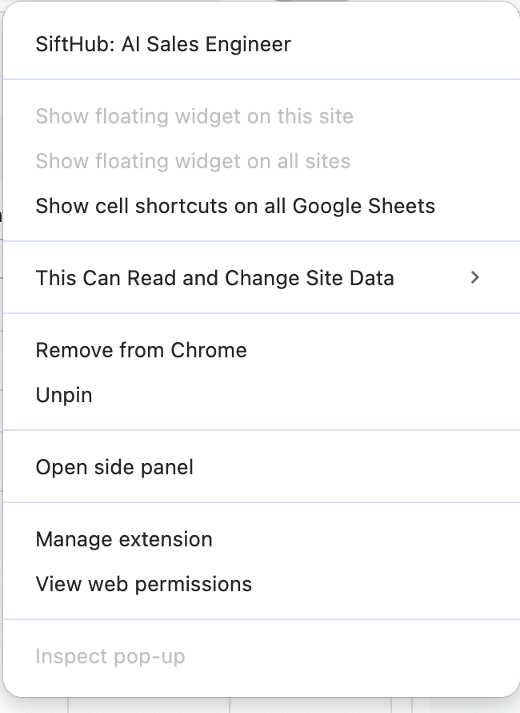This screenshot has height=713, width=520.
Task: Uninstall SiftHub via Remove from Chrome
Action: pos(141,350)
